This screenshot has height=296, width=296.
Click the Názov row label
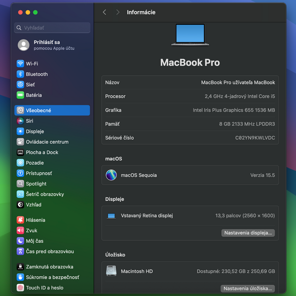pyautogui.click(x=112, y=82)
